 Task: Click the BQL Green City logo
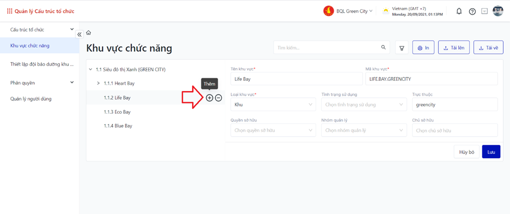(328, 11)
